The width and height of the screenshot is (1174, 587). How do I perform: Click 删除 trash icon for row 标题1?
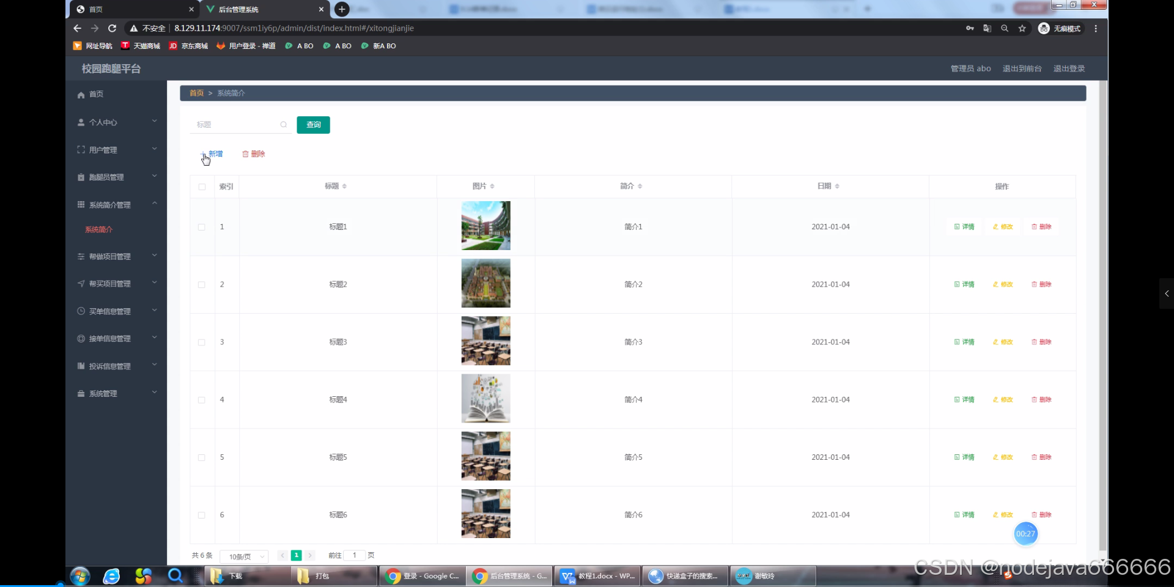tap(1041, 227)
